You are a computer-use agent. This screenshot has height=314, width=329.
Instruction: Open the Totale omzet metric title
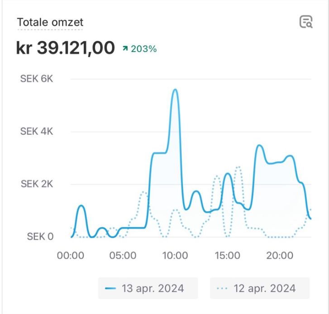[50, 22]
